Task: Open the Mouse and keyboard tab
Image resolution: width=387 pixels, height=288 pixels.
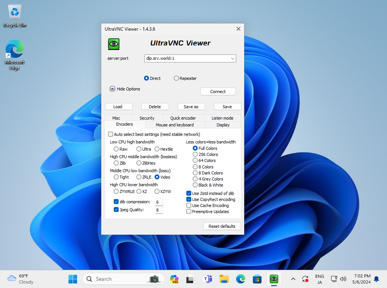Action: pos(175,125)
